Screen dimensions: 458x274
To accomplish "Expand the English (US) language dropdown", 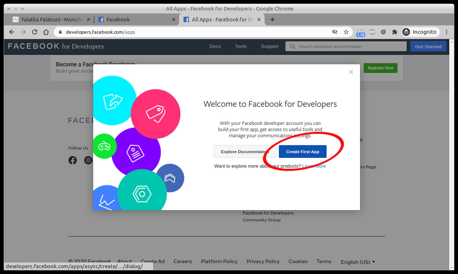I will (x=358, y=262).
